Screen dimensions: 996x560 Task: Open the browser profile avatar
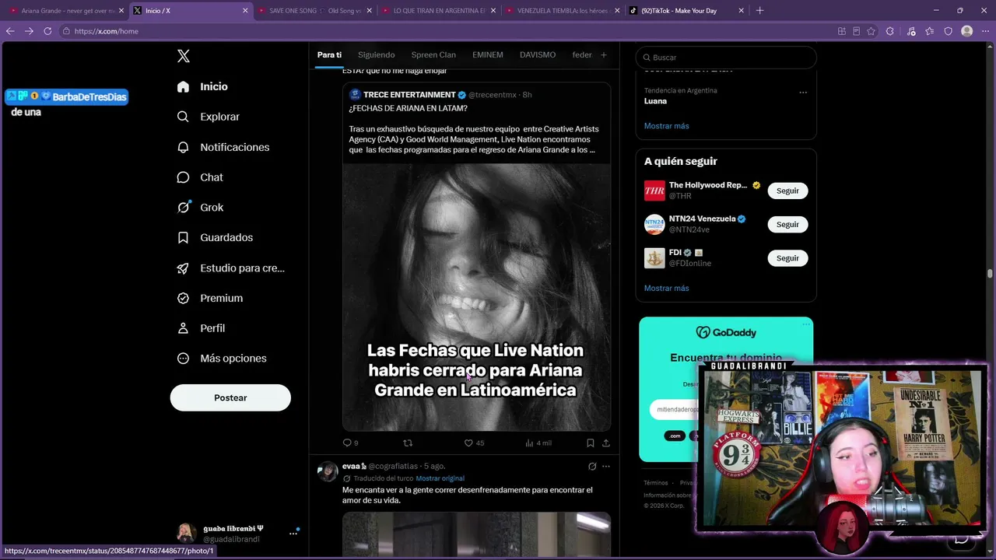click(967, 31)
